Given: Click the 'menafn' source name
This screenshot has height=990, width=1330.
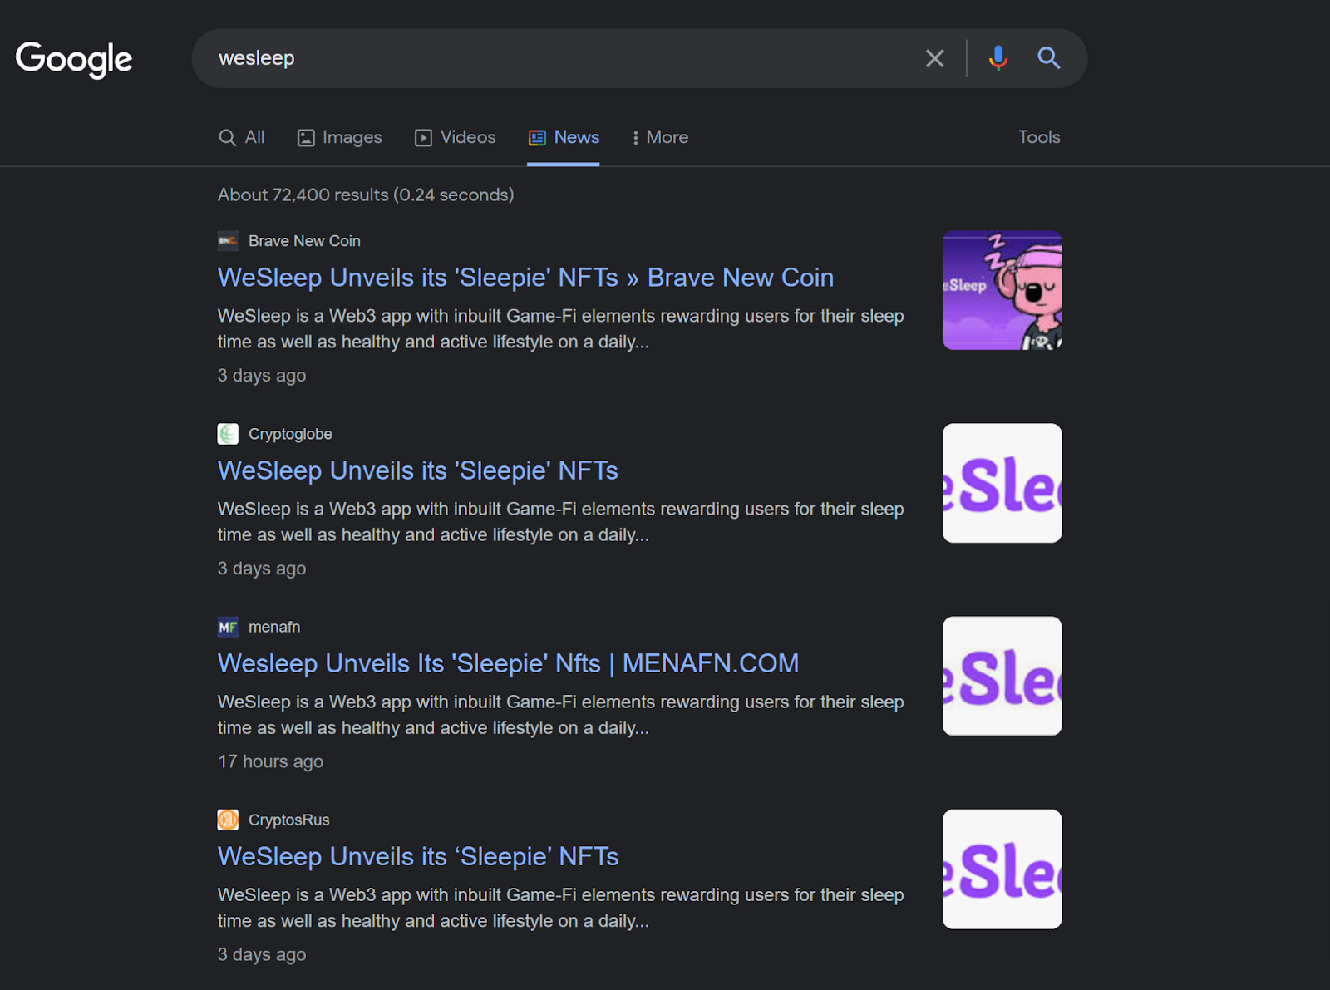Looking at the screenshot, I should pos(274,627).
